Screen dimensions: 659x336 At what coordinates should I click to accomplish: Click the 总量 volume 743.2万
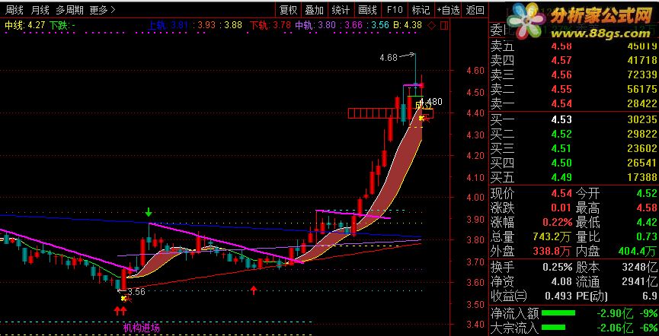coord(552,237)
